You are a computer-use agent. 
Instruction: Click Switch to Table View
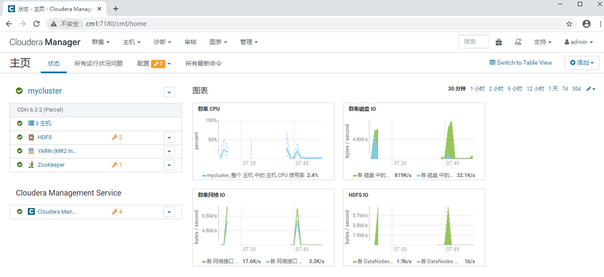pyautogui.click(x=521, y=63)
